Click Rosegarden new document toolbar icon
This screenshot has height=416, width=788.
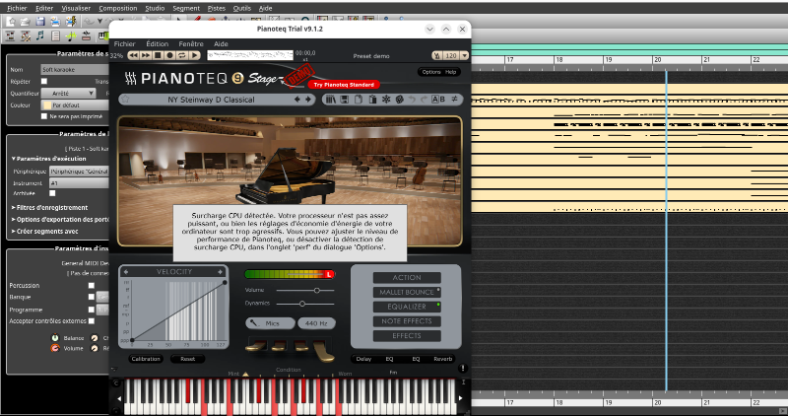point(11,21)
